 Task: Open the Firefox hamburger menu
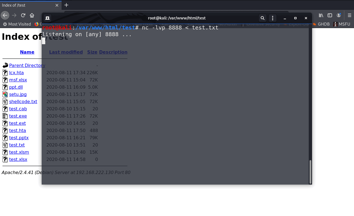pyautogui.click(x=349, y=15)
